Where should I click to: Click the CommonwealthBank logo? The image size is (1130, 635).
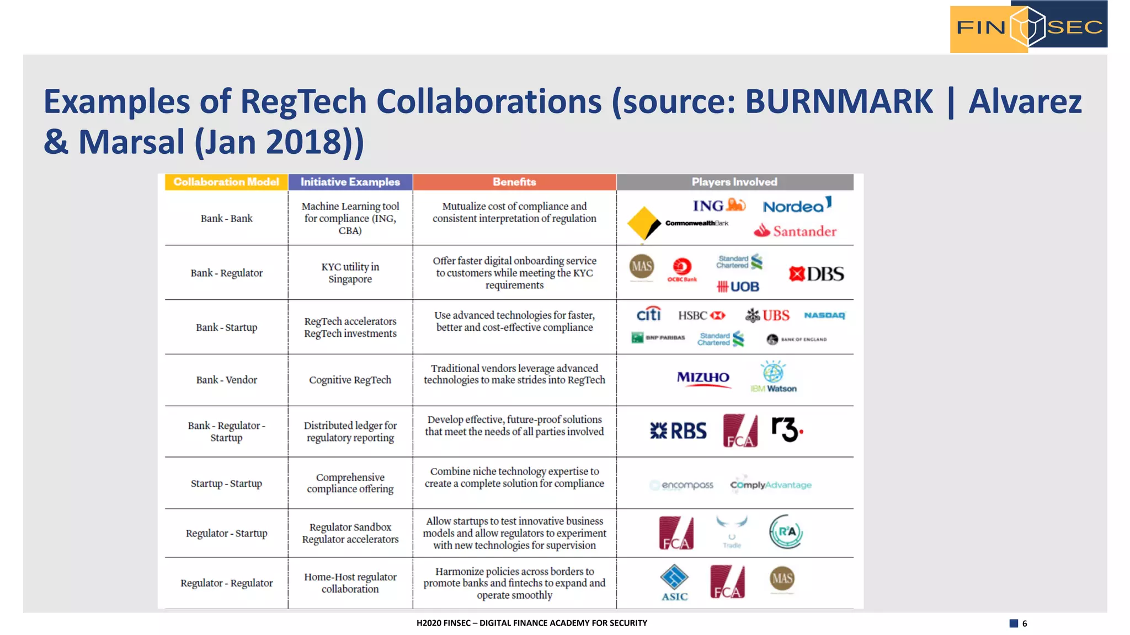[x=678, y=223]
